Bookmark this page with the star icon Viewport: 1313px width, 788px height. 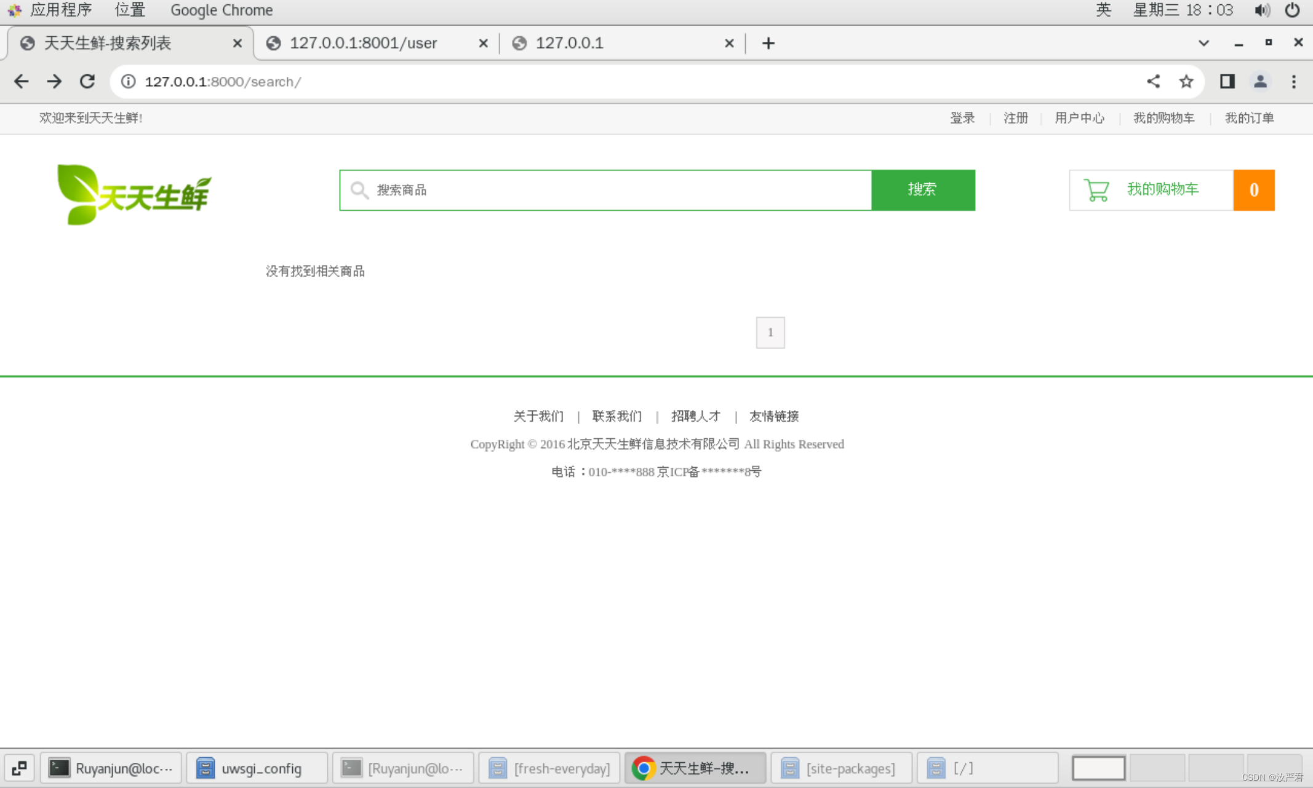(1186, 81)
